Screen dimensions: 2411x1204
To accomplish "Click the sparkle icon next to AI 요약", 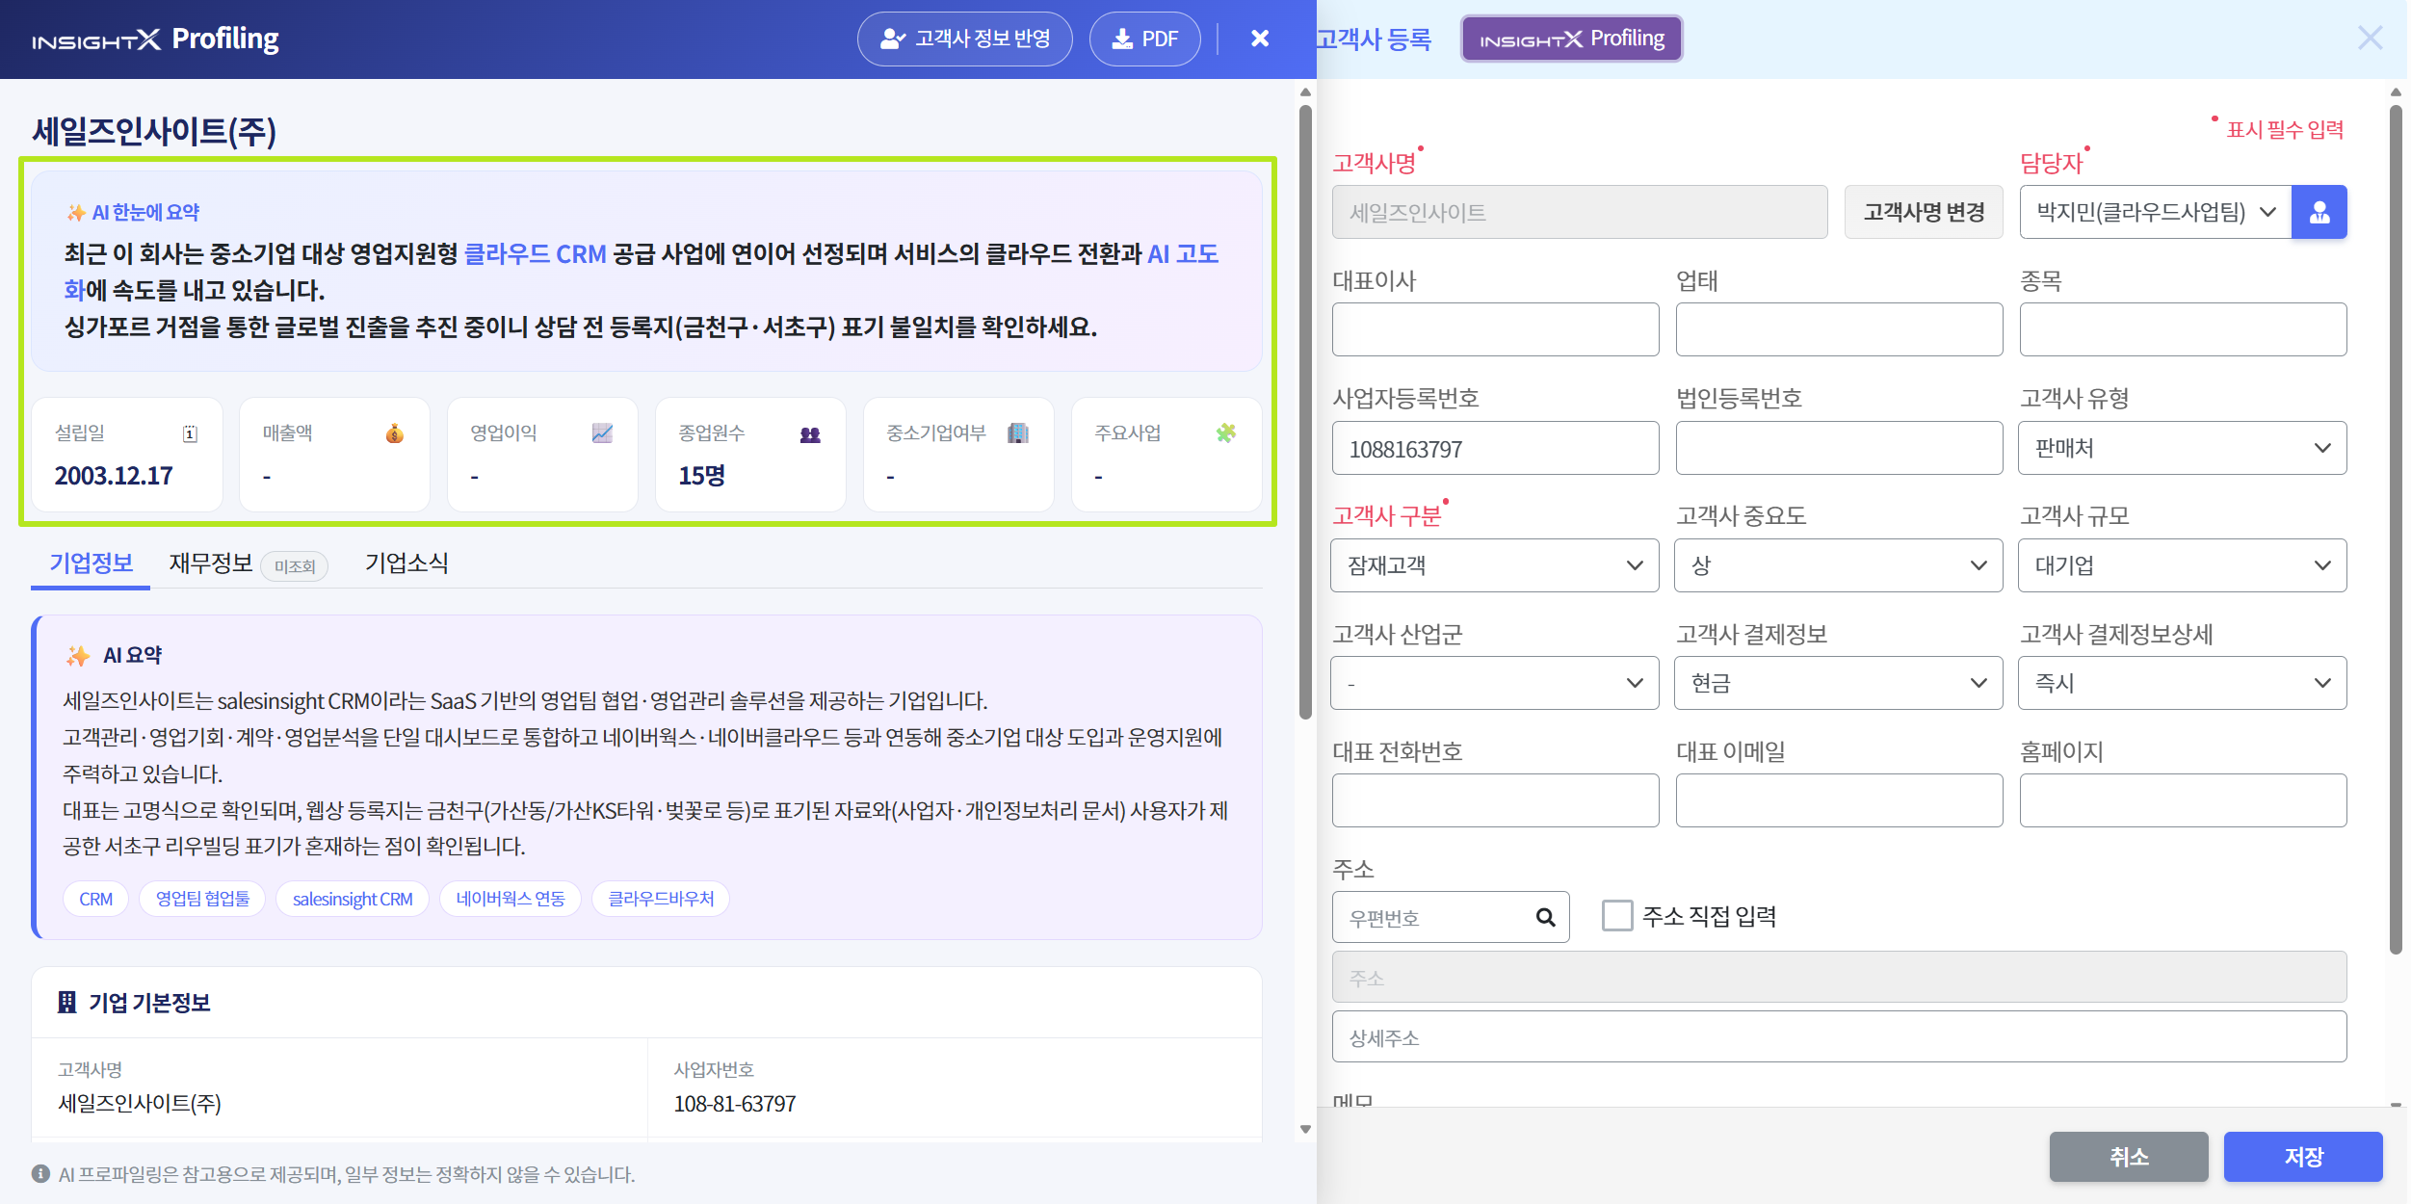I will click(78, 656).
